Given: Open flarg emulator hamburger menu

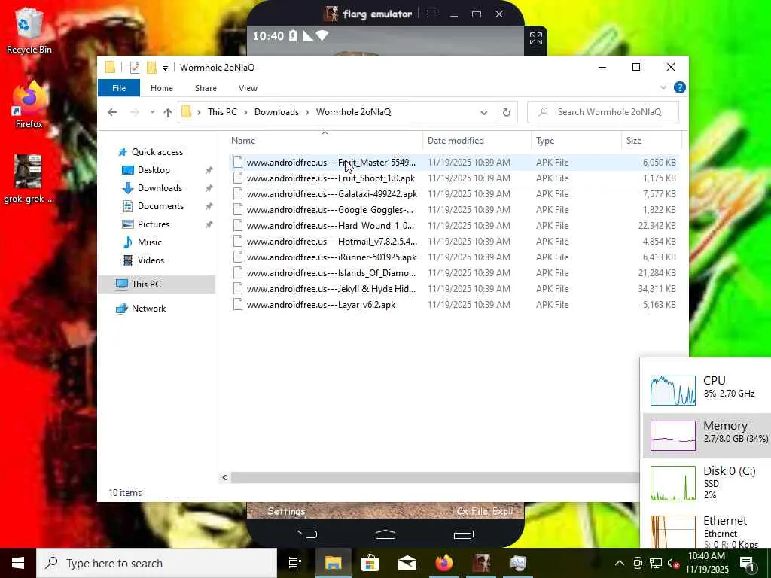Looking at the screenshot, I should coord(431,14).
